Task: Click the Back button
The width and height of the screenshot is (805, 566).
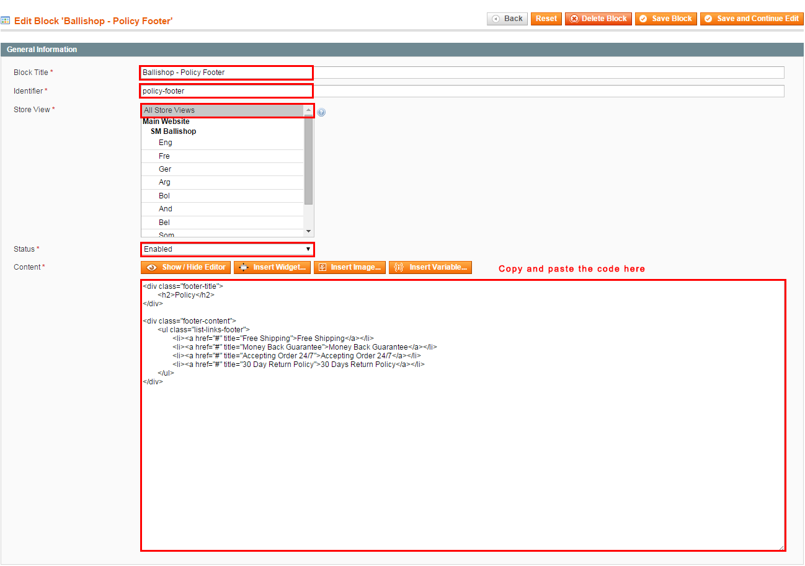Action: coord(507,19)
